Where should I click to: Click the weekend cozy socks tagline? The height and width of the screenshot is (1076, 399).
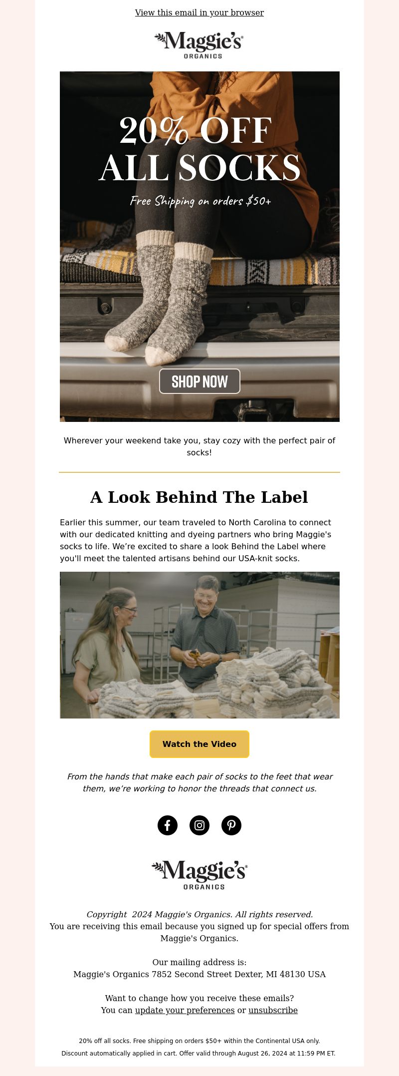coord(199,446)
